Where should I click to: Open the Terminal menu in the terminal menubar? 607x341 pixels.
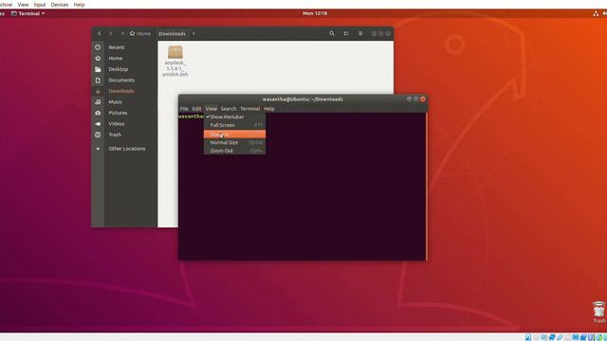click(x=249, y=109)
